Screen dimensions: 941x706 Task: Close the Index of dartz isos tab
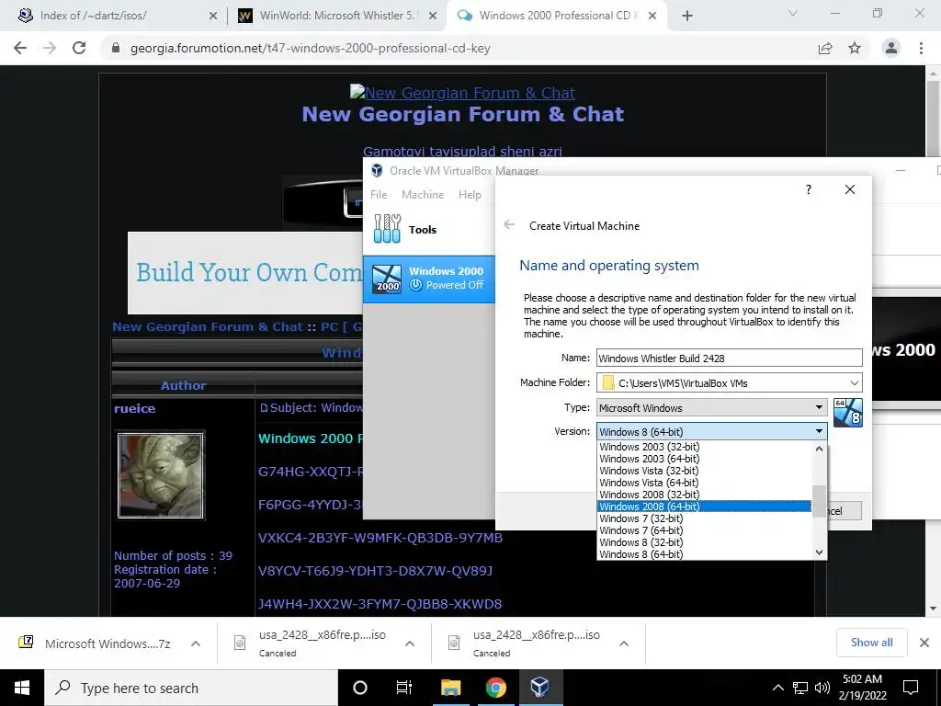[213, 16]
